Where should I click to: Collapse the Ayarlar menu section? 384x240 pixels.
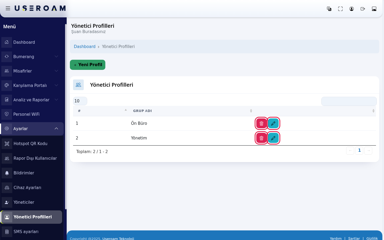click(32, 129)
